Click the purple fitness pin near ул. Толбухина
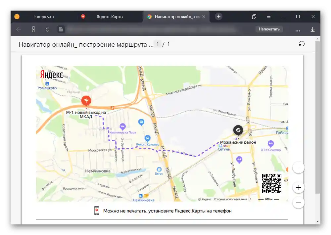 239,160
